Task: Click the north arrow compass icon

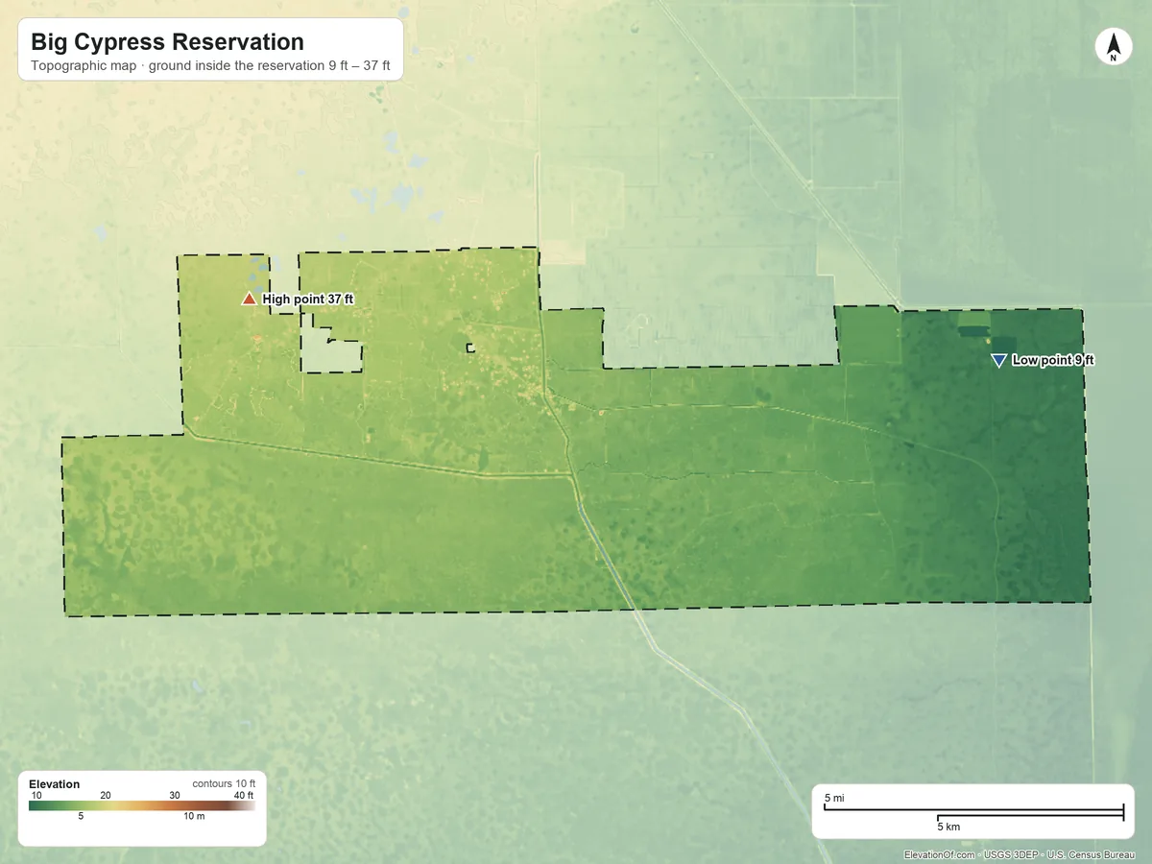Action: coord(1113,47)
